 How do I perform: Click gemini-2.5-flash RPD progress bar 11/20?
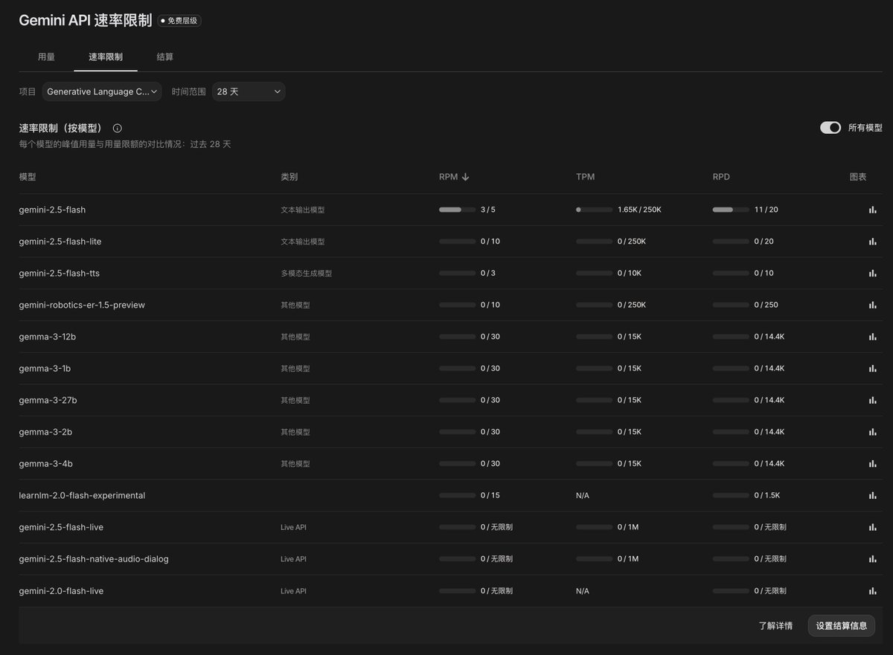click(x=731, y=210)
